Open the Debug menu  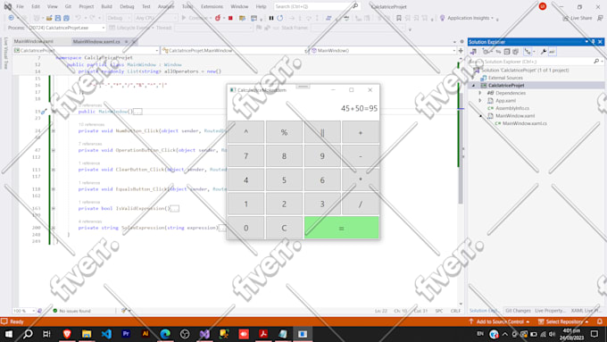tap(127, 6)
